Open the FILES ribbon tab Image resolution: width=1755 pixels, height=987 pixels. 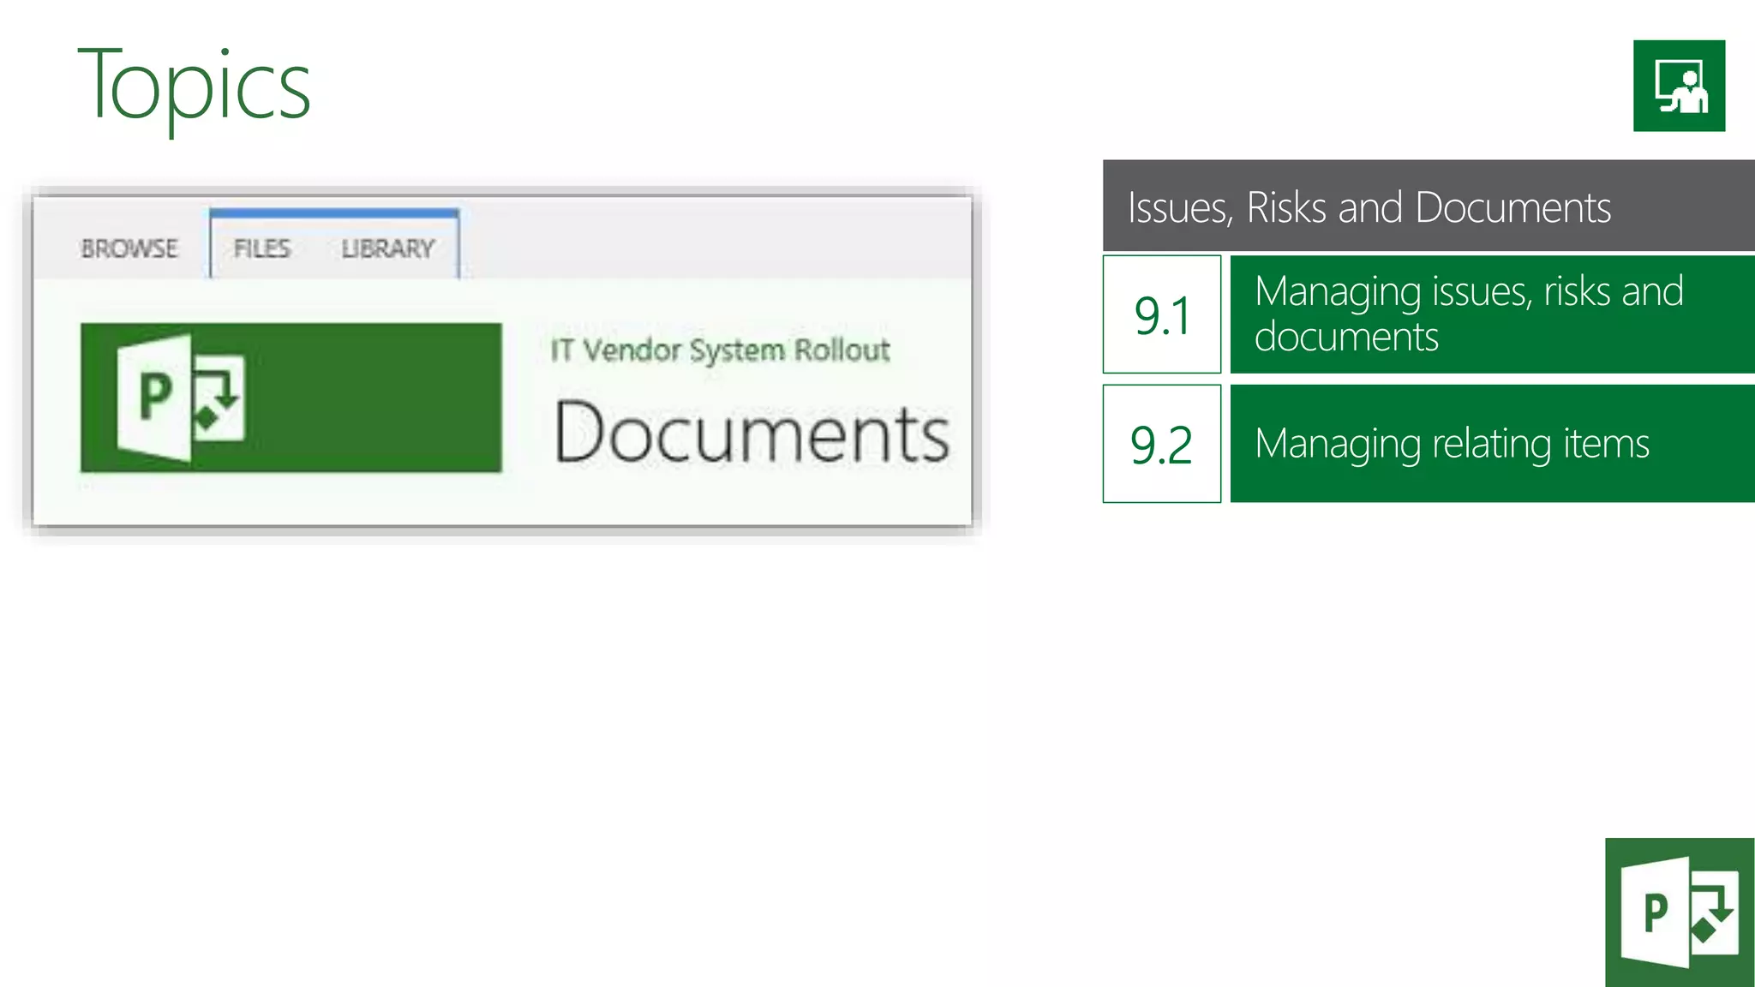point(262,248)
